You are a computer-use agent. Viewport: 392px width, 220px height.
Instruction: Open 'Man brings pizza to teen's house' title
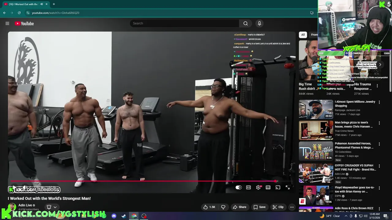point(354,124)
